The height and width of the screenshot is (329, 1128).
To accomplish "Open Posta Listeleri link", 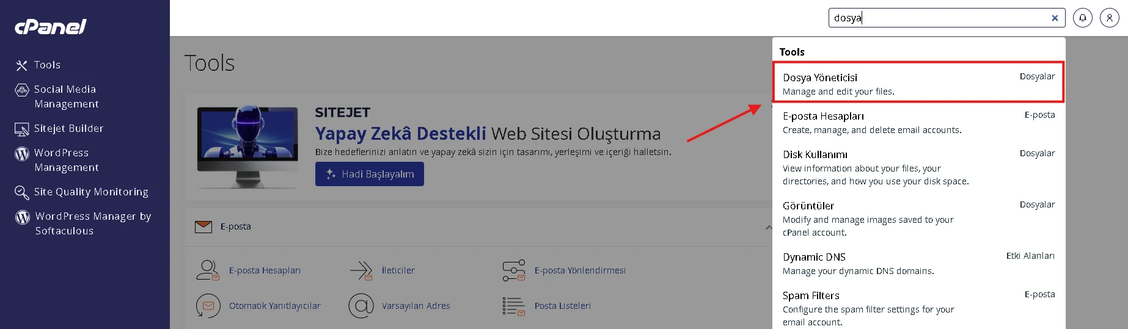I will click(563, 306).
